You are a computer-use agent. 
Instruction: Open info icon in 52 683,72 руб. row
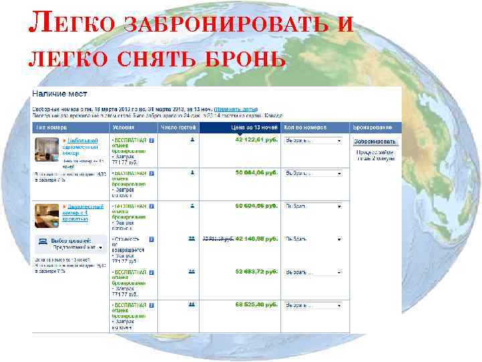151,272
